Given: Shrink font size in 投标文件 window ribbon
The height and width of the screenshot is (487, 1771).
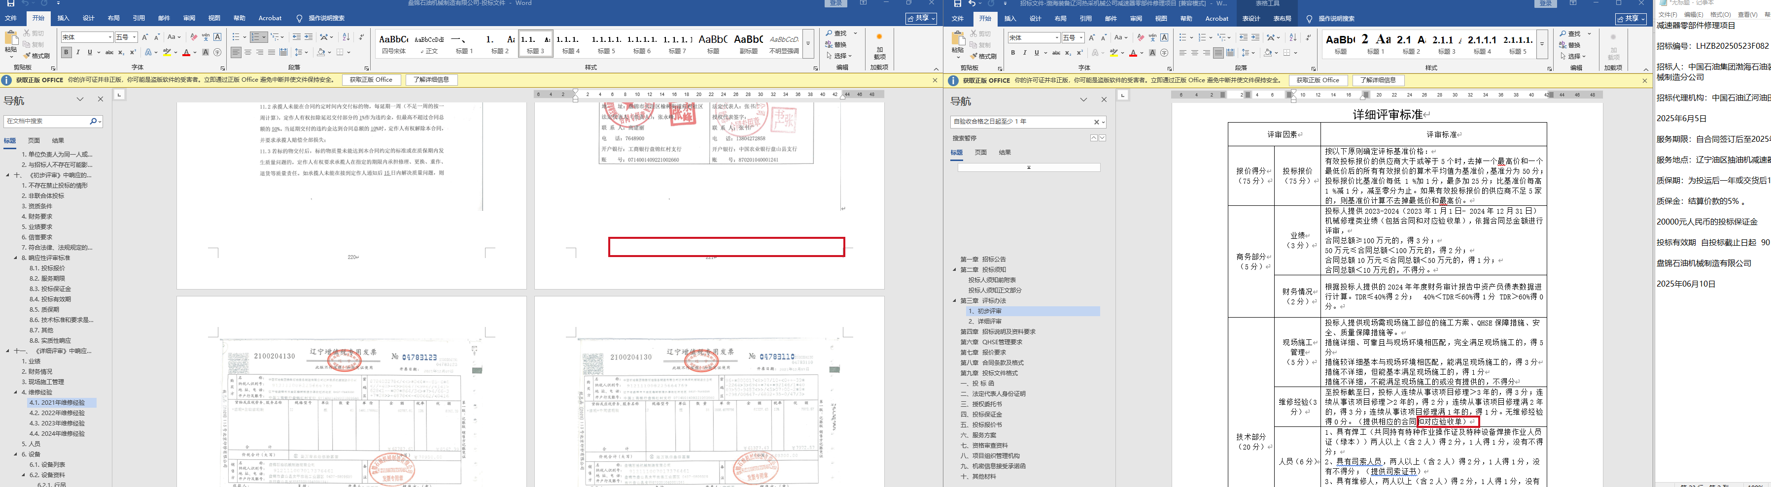Looking at the screenshot, I should click(x=157, y=37).
